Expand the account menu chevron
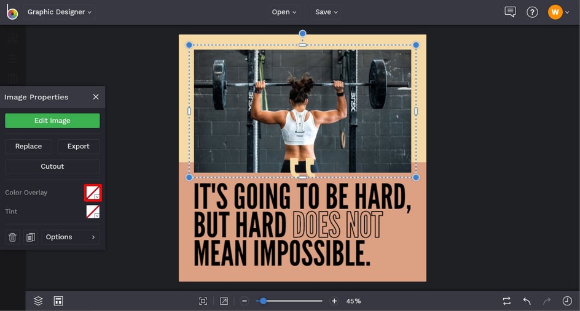The image size is (580, 311). point(567,12)
